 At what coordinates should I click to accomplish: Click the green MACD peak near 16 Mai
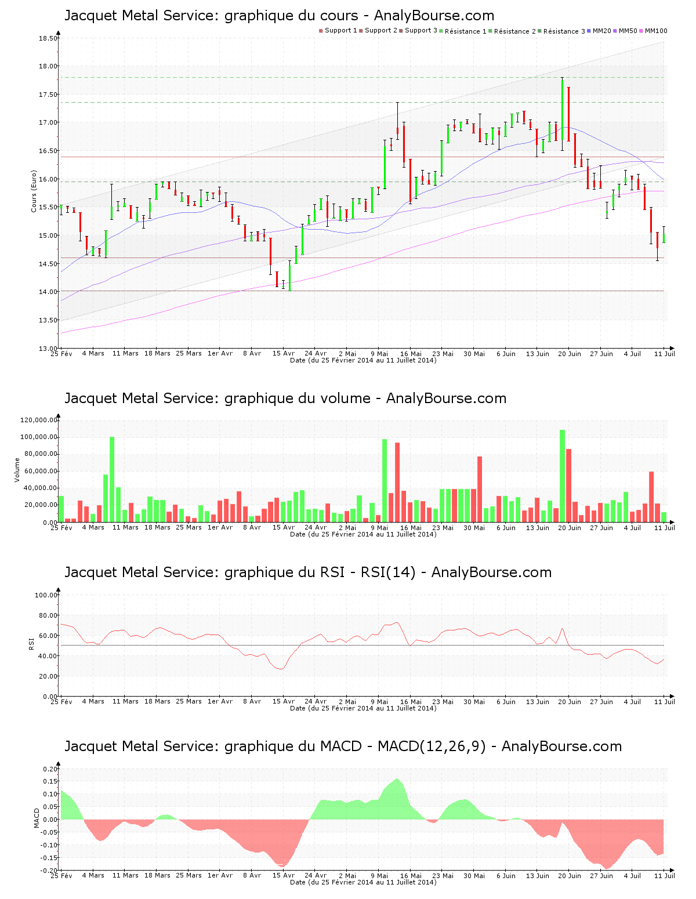(x=397, y=799)
